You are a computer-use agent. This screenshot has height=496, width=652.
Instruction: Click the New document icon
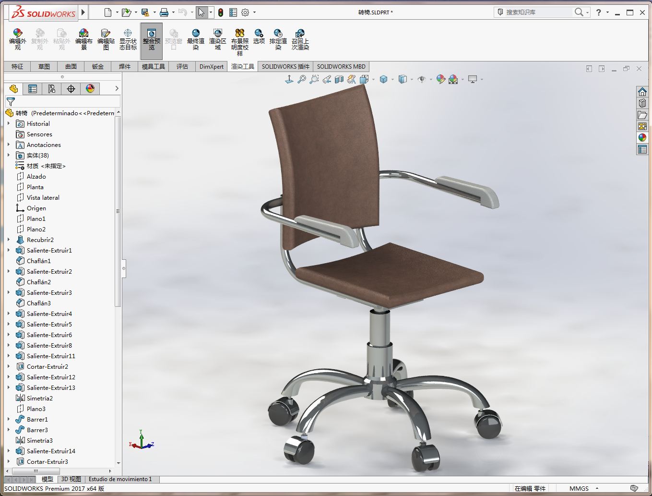(x=108, y=12)
